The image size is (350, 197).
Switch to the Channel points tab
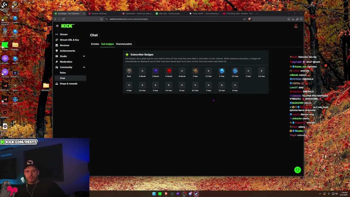[124, 44]
